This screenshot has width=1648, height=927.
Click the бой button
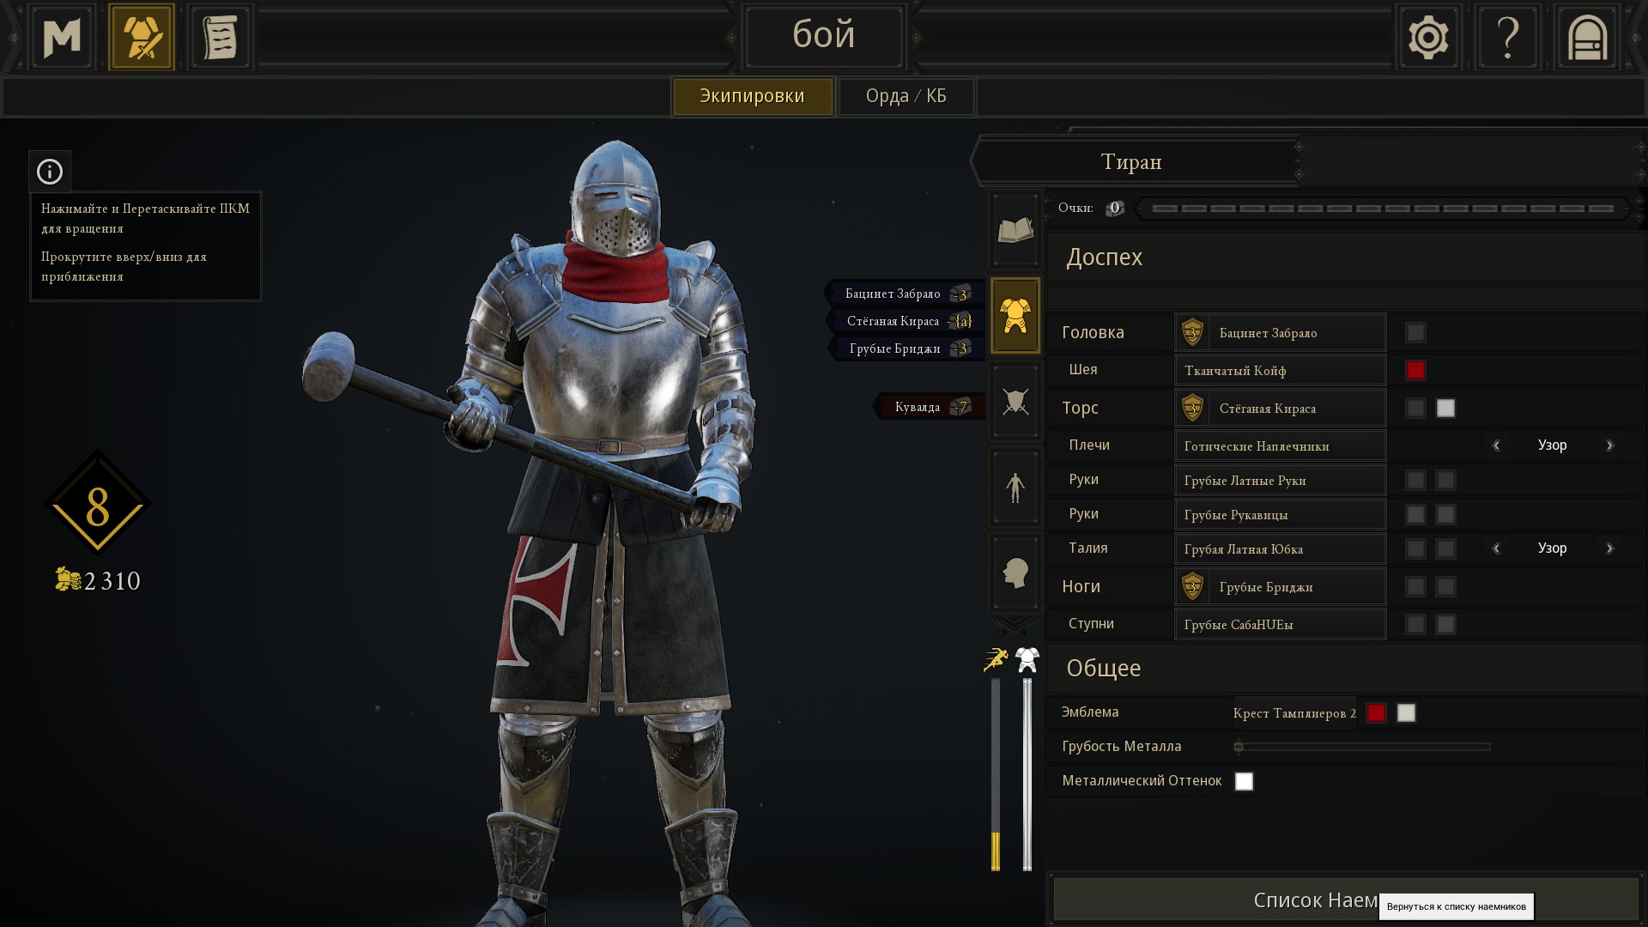(x=824, y=36)
